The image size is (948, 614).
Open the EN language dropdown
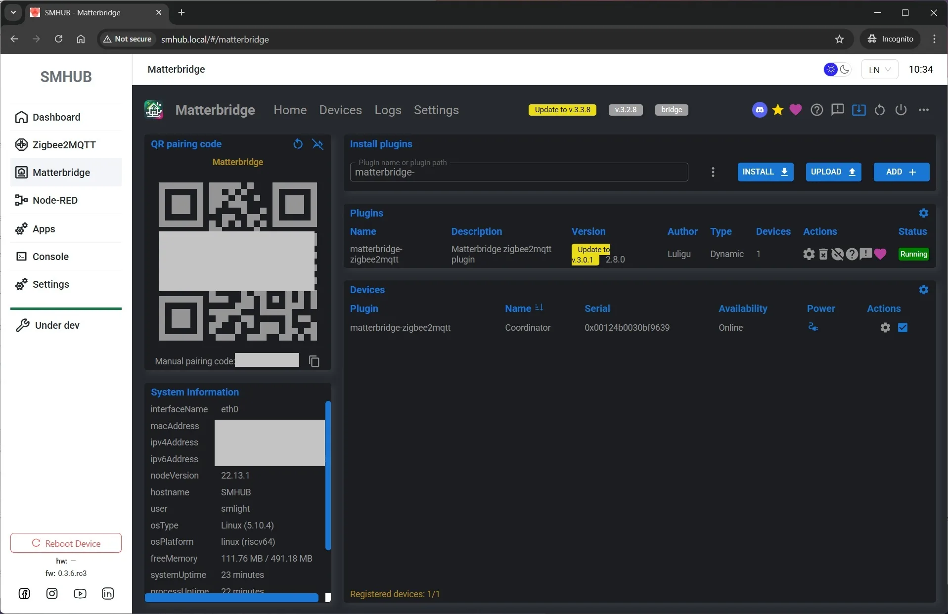(879, 70)
